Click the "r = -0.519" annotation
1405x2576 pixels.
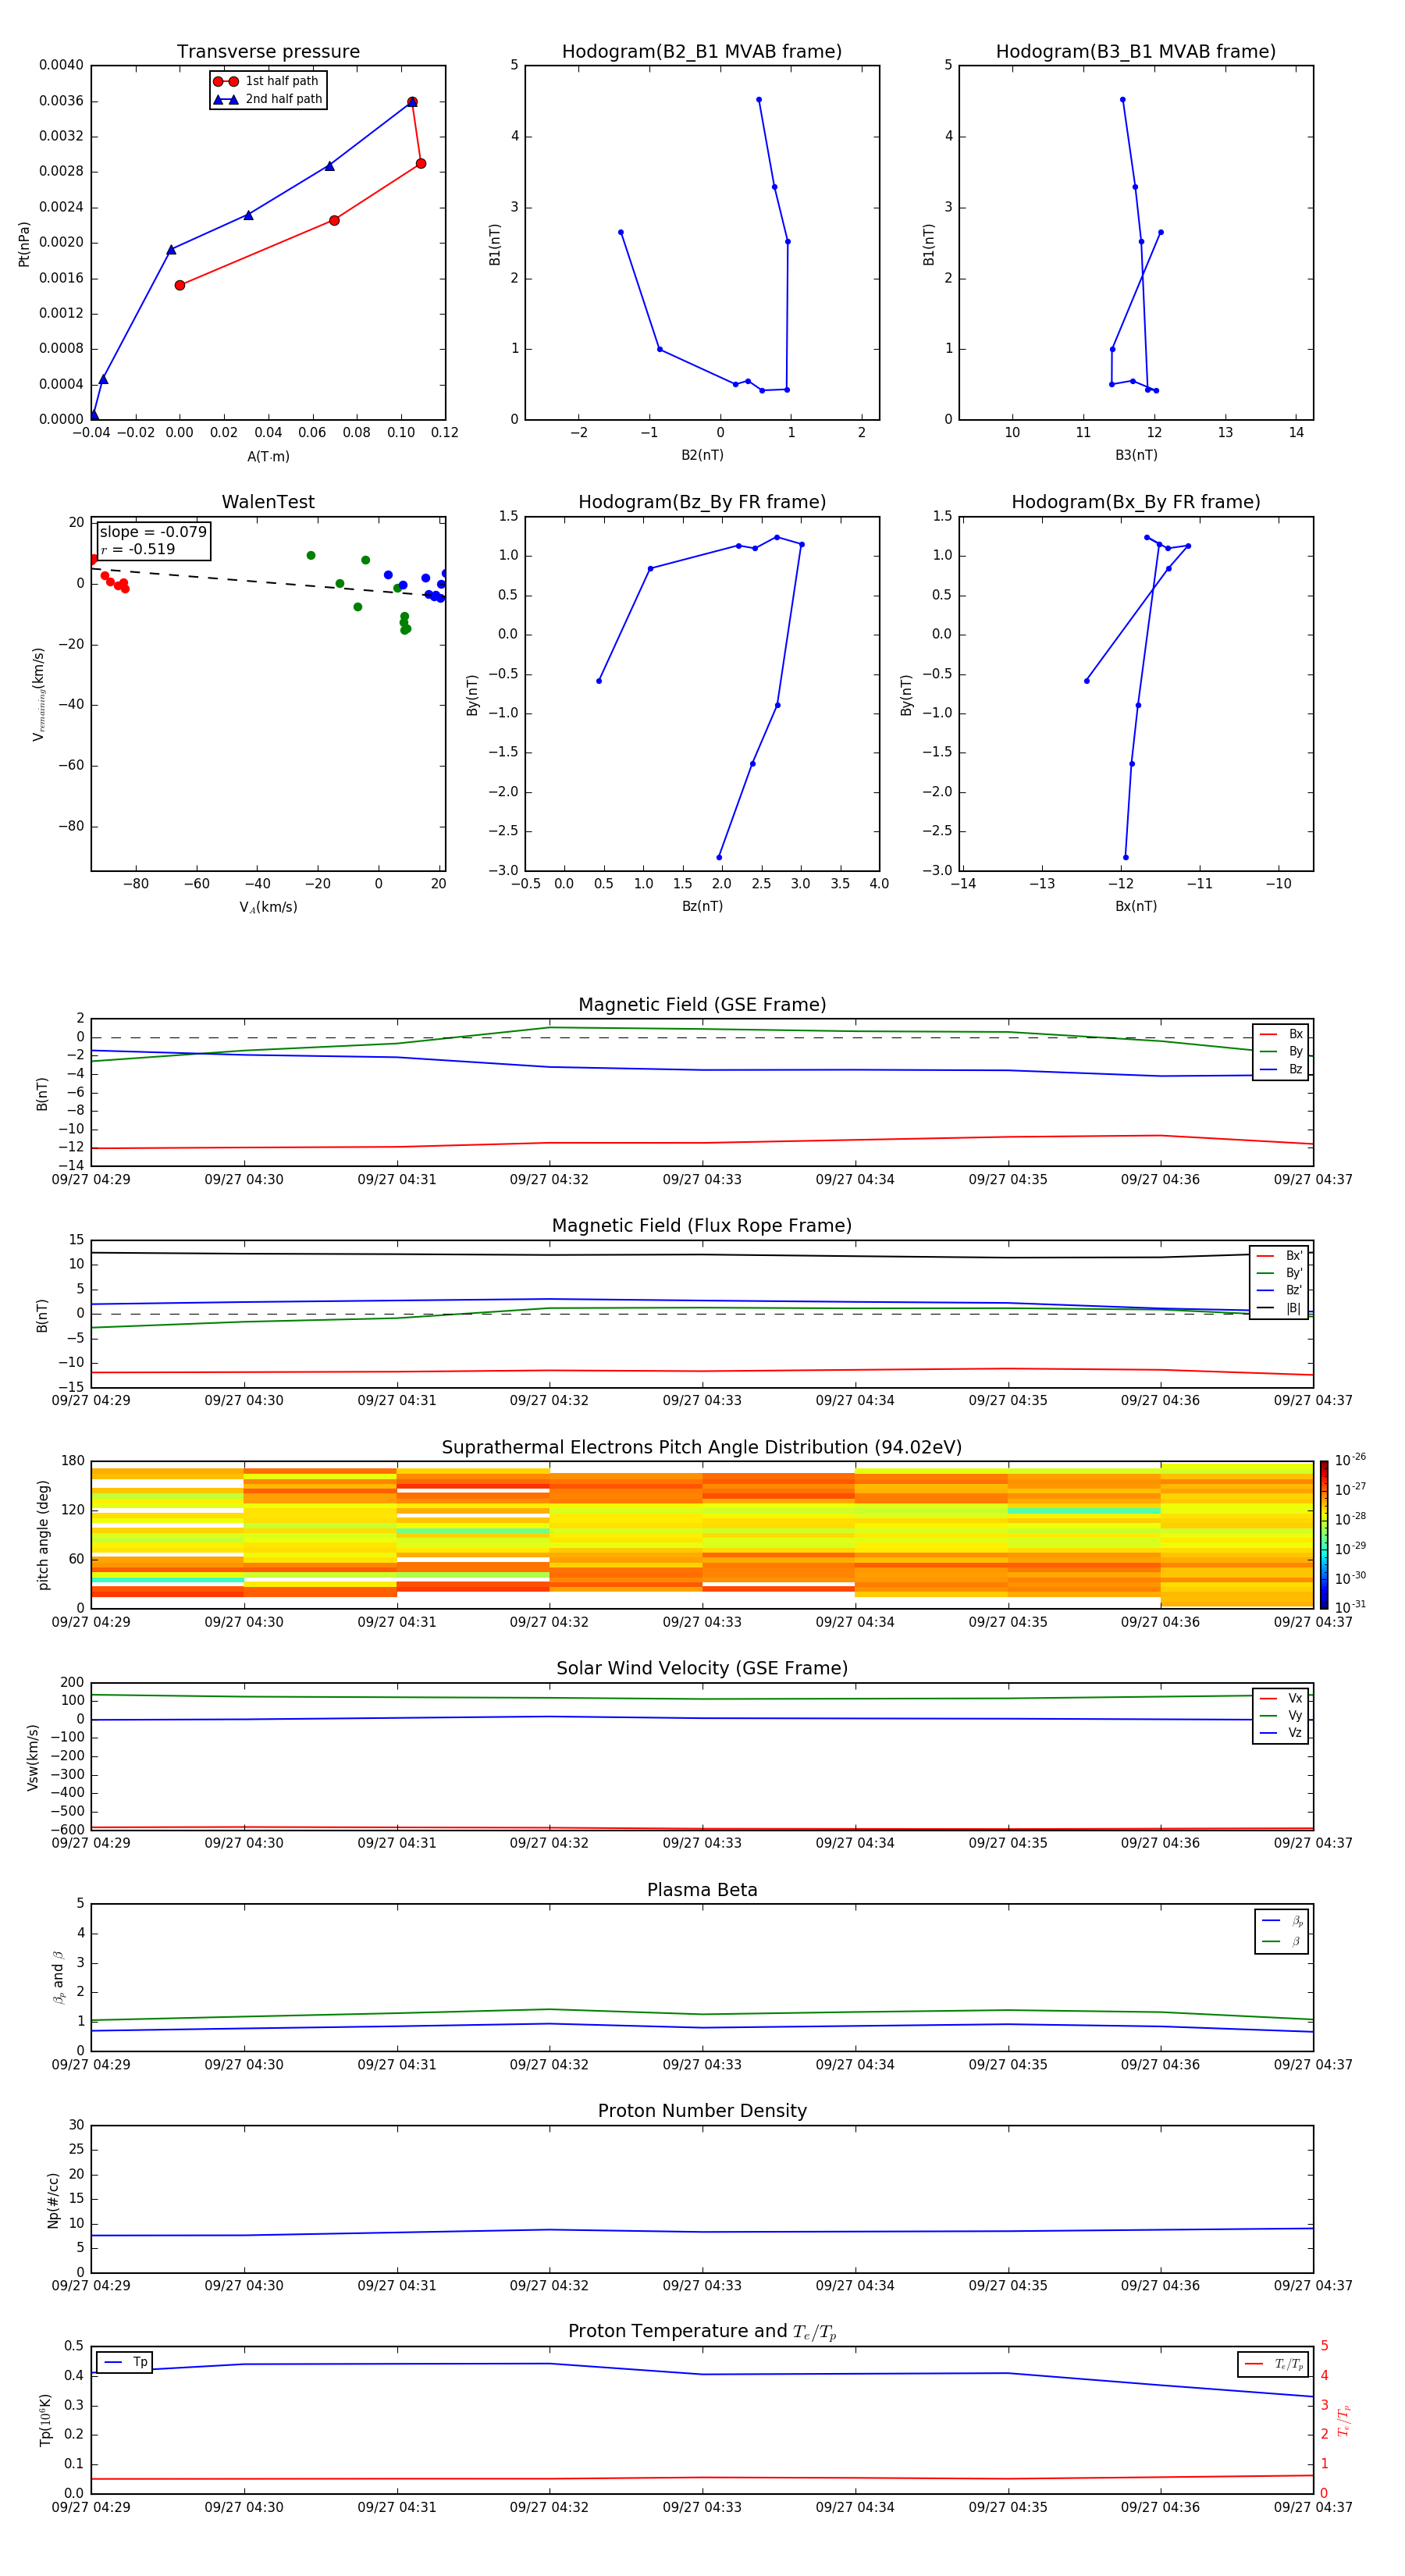[138, 549]
